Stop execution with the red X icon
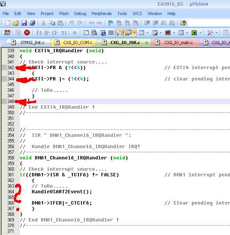 click(27, 33)
